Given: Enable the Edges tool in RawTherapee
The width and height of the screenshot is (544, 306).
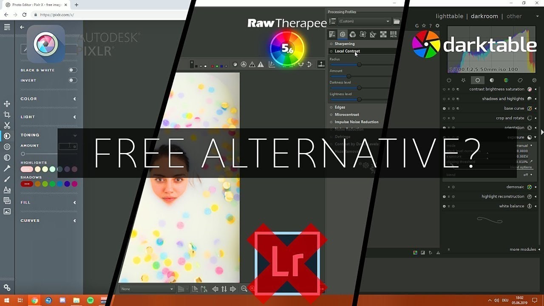Looking at the screenshot, I should click(x=331, y=108).
